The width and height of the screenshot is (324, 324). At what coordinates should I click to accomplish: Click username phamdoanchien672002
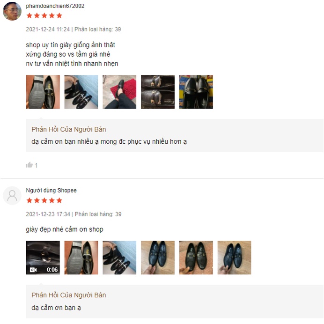[55, 6]
